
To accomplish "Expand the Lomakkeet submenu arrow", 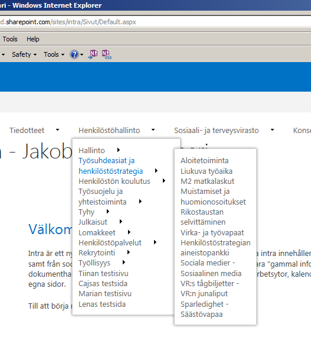I will pyautogui.click(x=129, y=232).
